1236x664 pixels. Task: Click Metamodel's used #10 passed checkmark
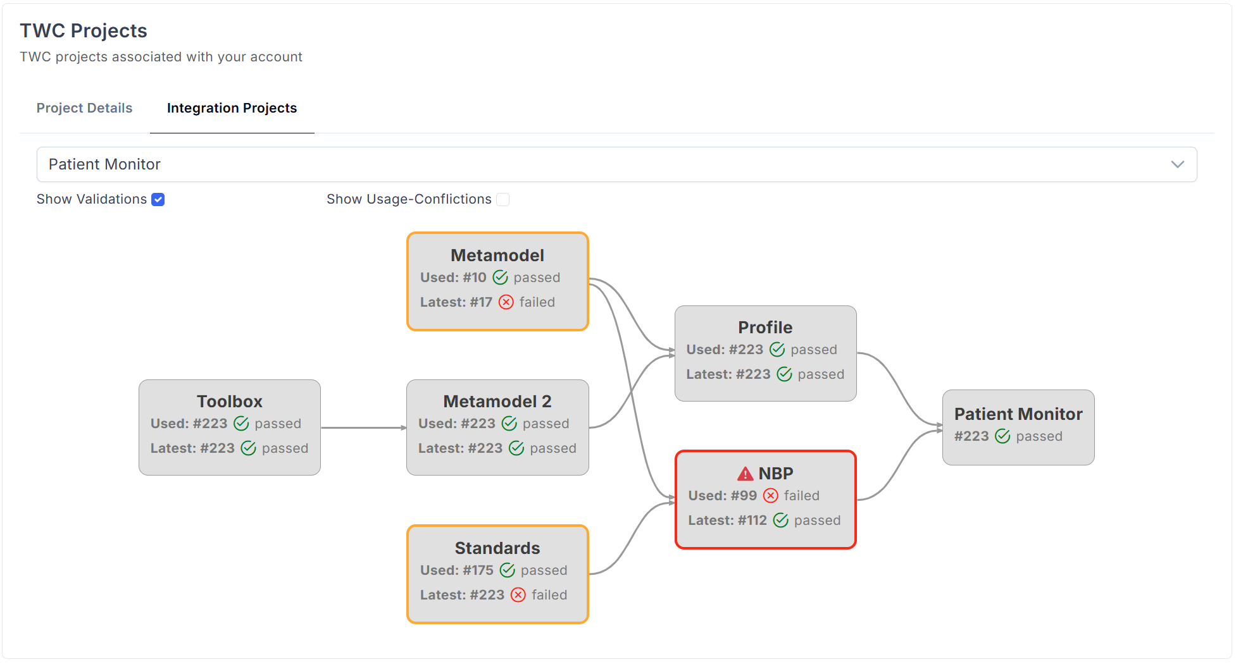(x=500, y=278)
